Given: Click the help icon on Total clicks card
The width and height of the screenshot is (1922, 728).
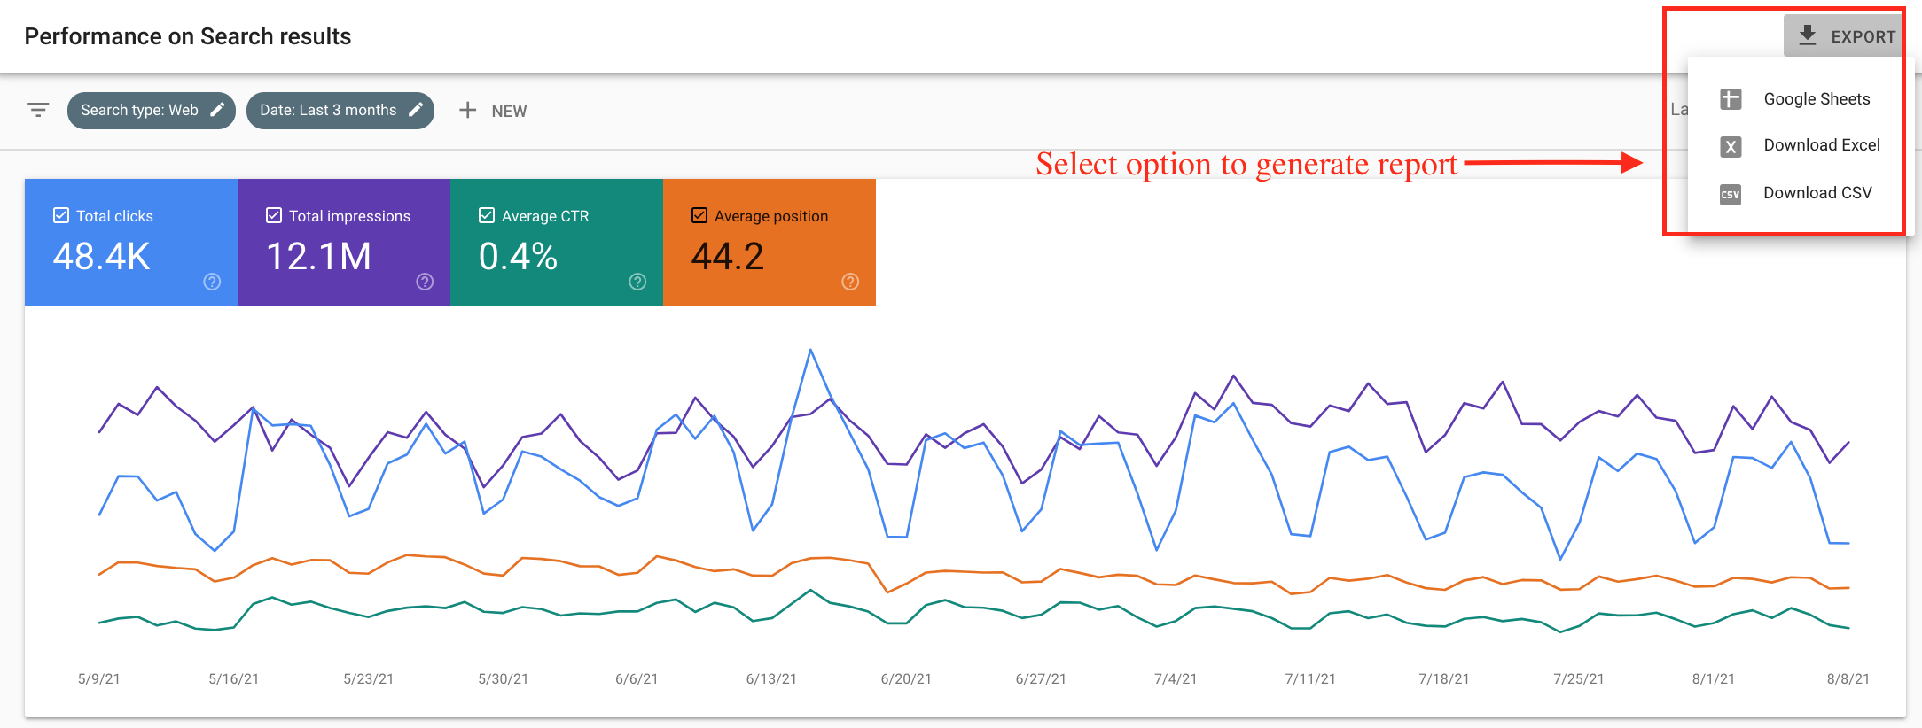Looking at the screenshot, I should click(x=211, y=282).
